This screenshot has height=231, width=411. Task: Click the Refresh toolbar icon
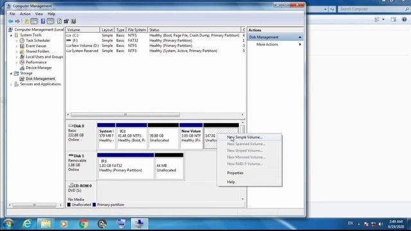point(59,21)
